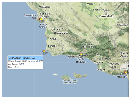Click the Channel Islands National Park label
The width and height of the screenshot is (129, 98).
(70, 81)
